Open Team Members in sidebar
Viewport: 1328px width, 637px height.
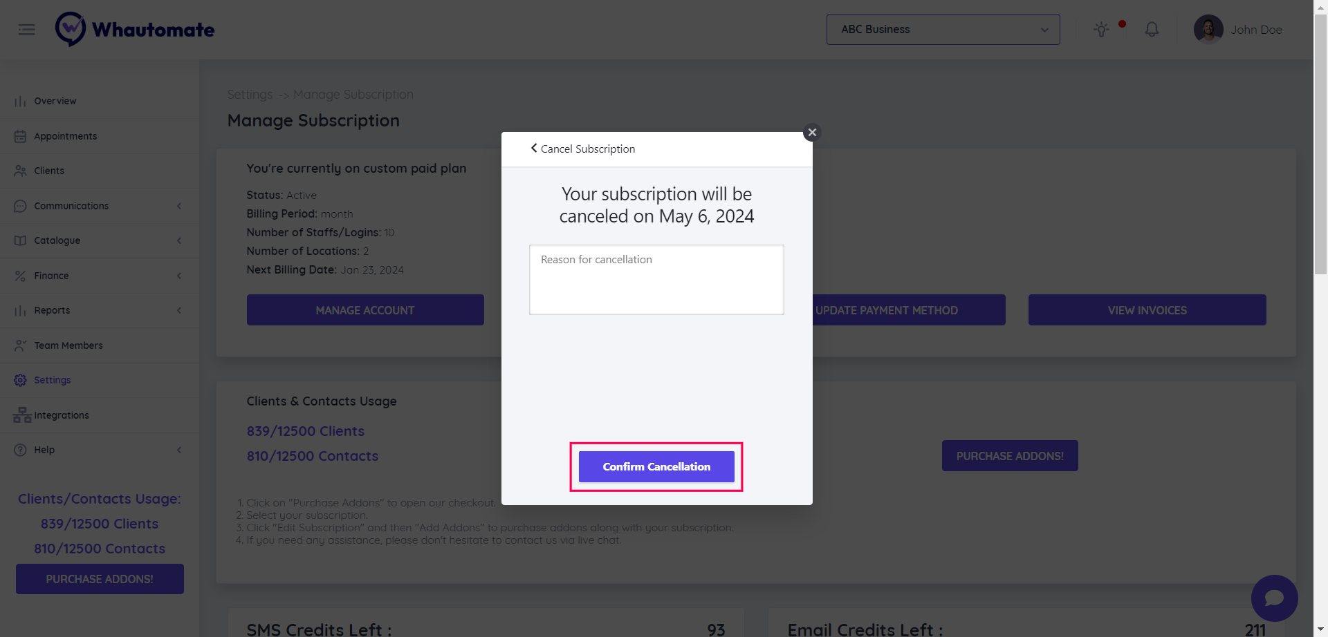click(x=68, y=345)
